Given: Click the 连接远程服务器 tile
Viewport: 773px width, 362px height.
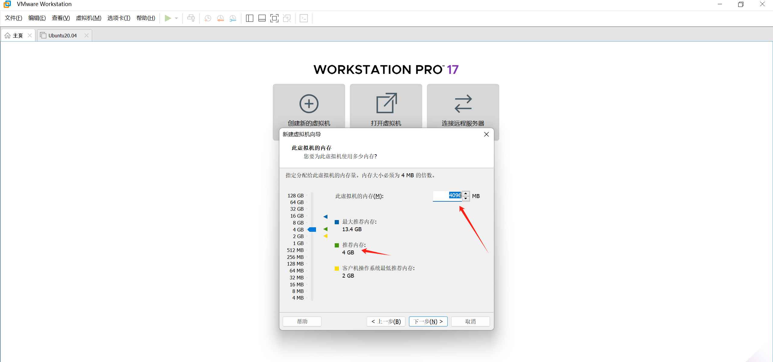Looking at the screenshot, I should [x=463, y=106].
